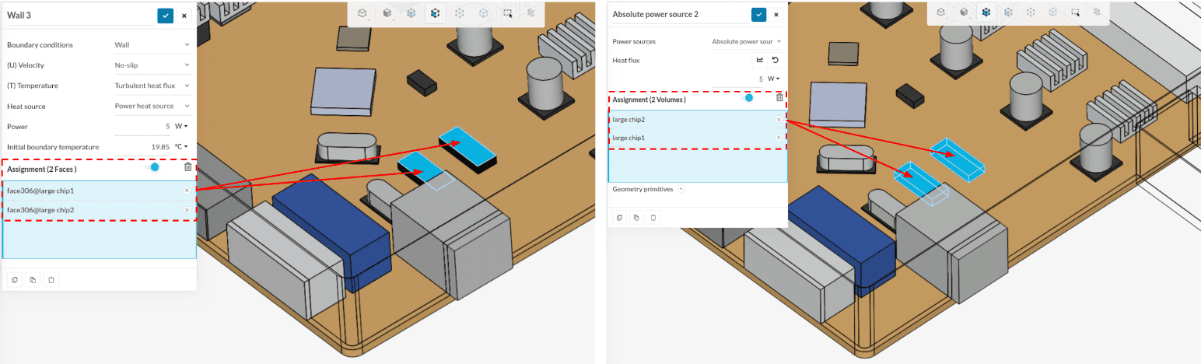
Task: Close the Absolute power source 2 panel
Action: pyautogui.click(x=776, y=15)
